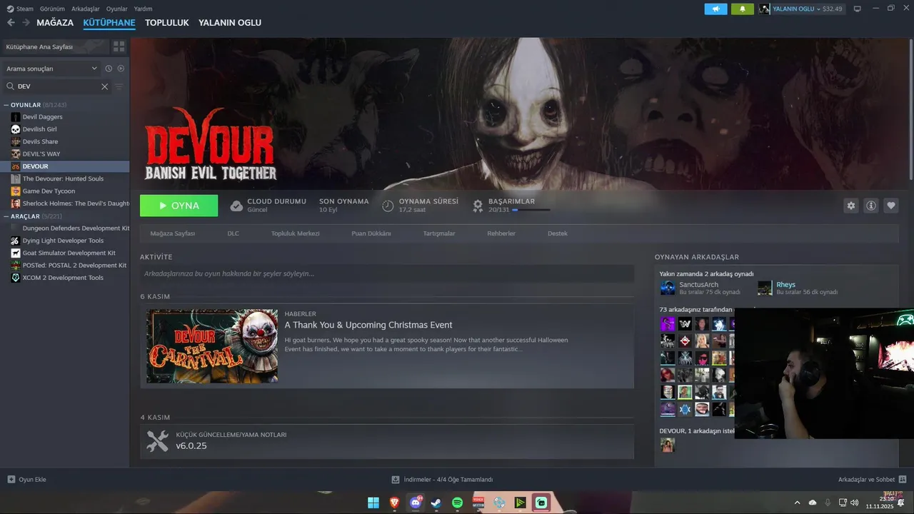The height and width of the screenshot is (514, 914).
Task: Clear the DEV search text
Action: tap(104, 86)
